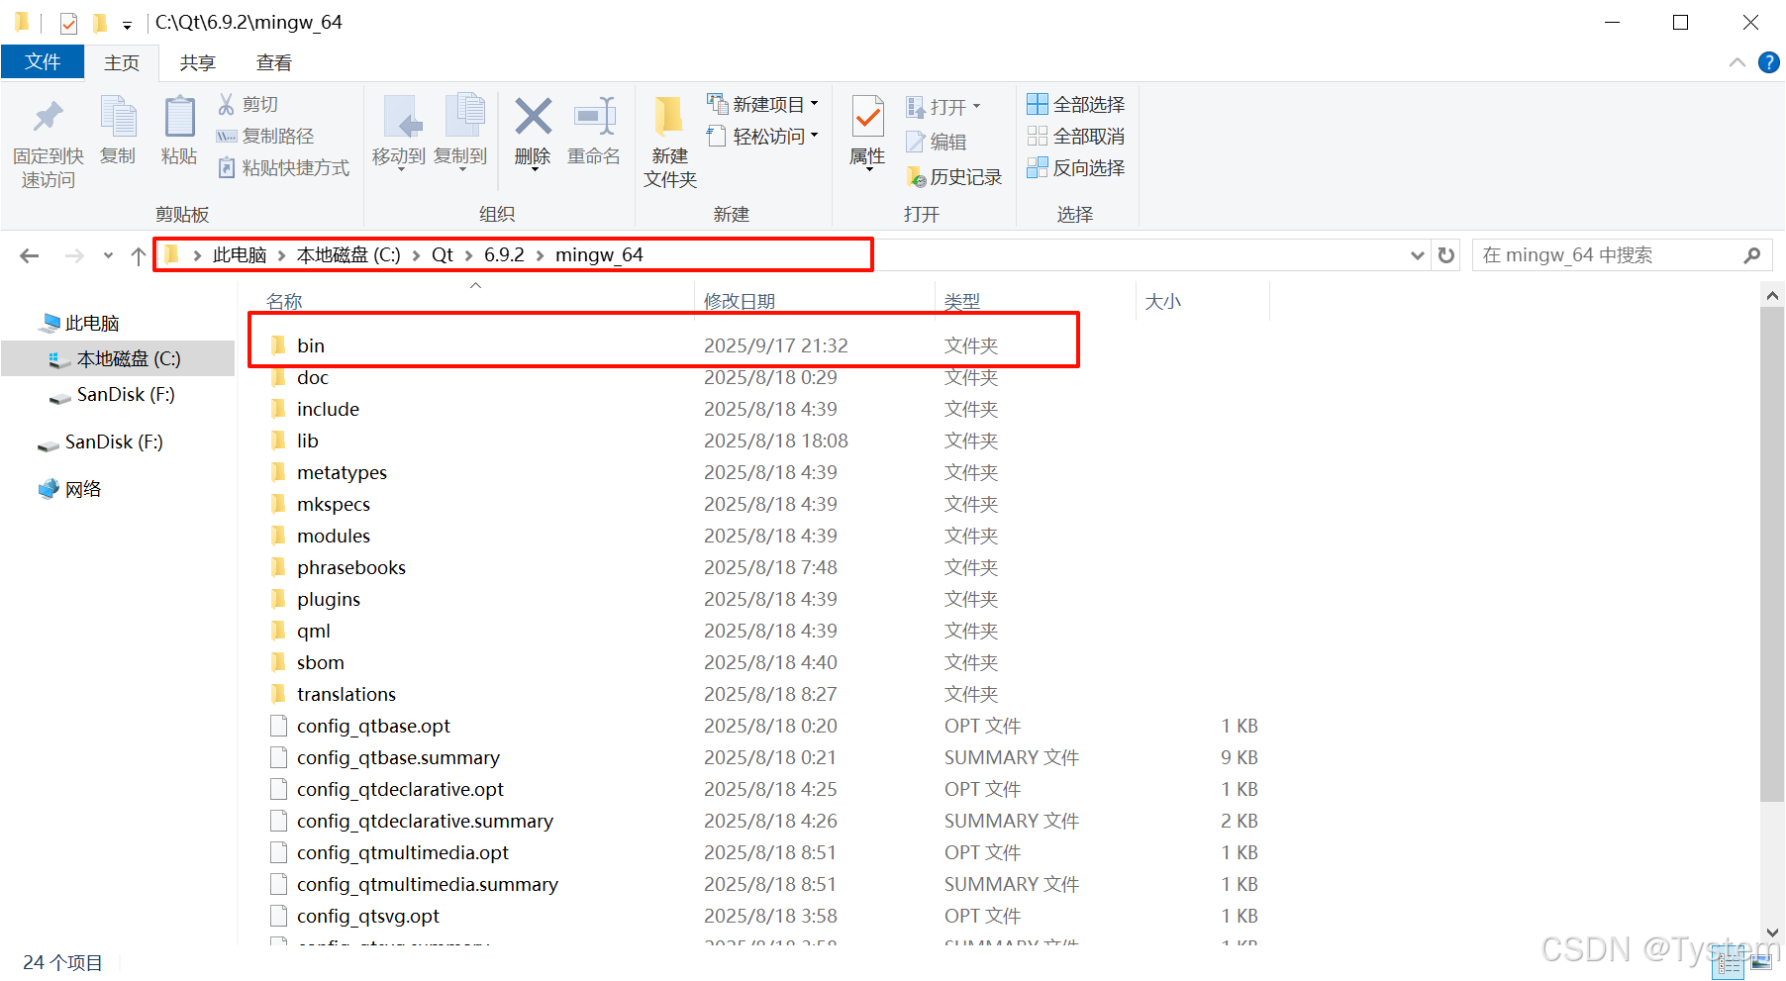Open New item (新建项目) dropdown
This screenshot has width=1786, height=981.
click(762, 104)
